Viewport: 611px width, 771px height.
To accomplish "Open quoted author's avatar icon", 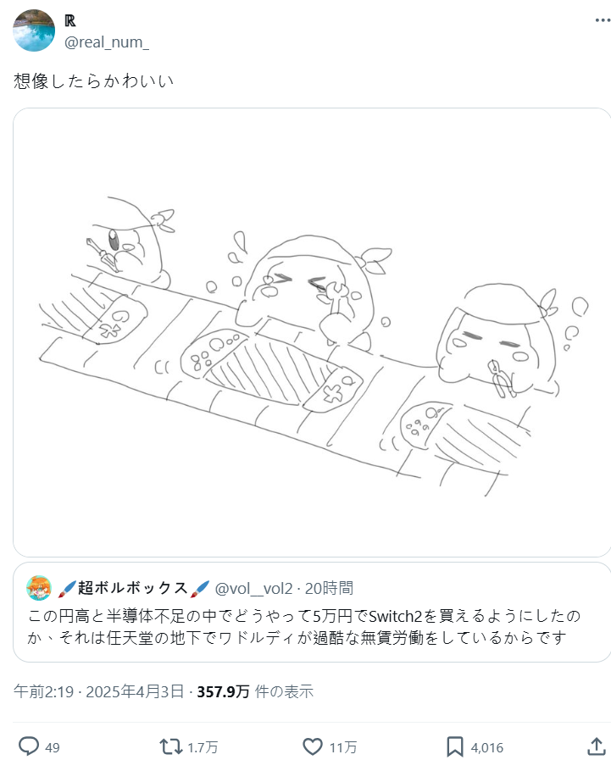I will (x=39, y=588).
